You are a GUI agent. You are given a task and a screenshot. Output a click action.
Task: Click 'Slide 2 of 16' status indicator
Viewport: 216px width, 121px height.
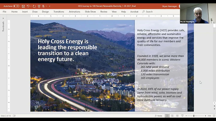[x=6, y=116]
